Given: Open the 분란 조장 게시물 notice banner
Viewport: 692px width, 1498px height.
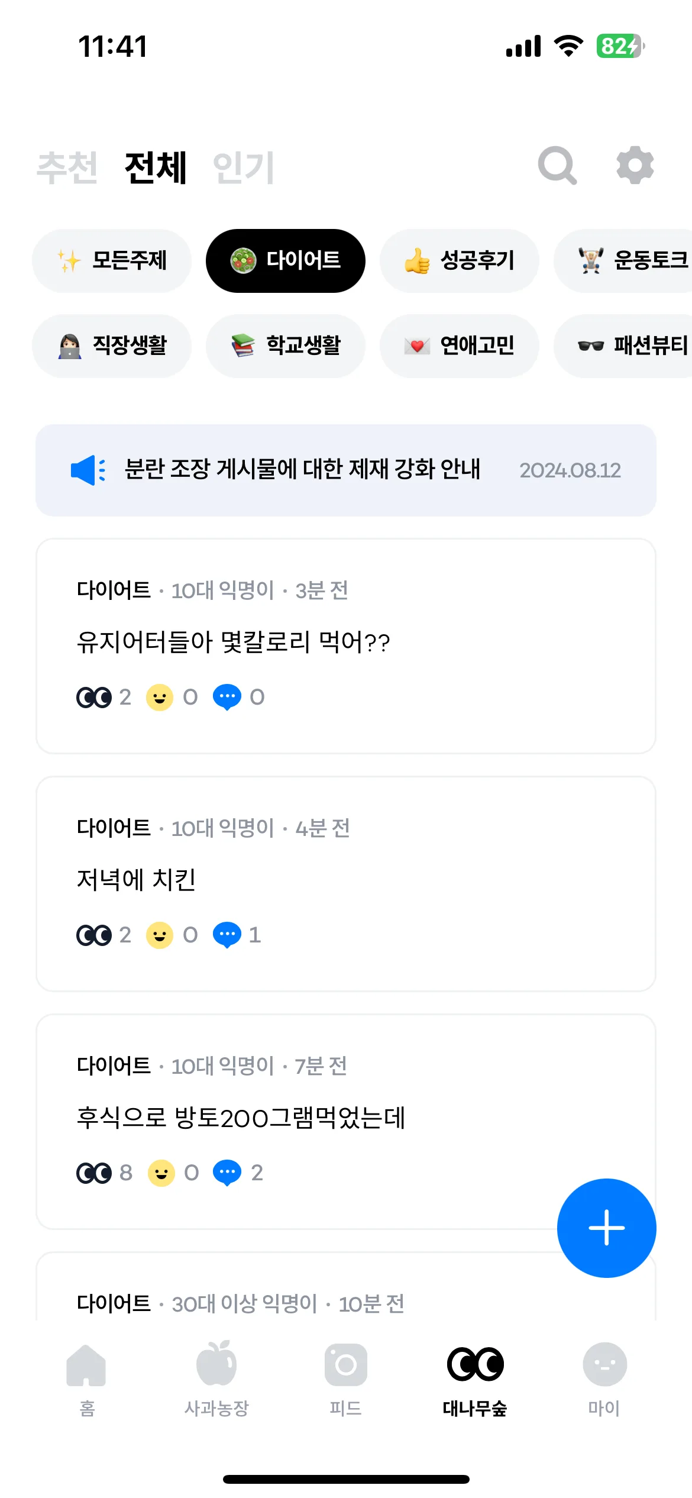Looking at the screenshot, I should click(346, 470).
